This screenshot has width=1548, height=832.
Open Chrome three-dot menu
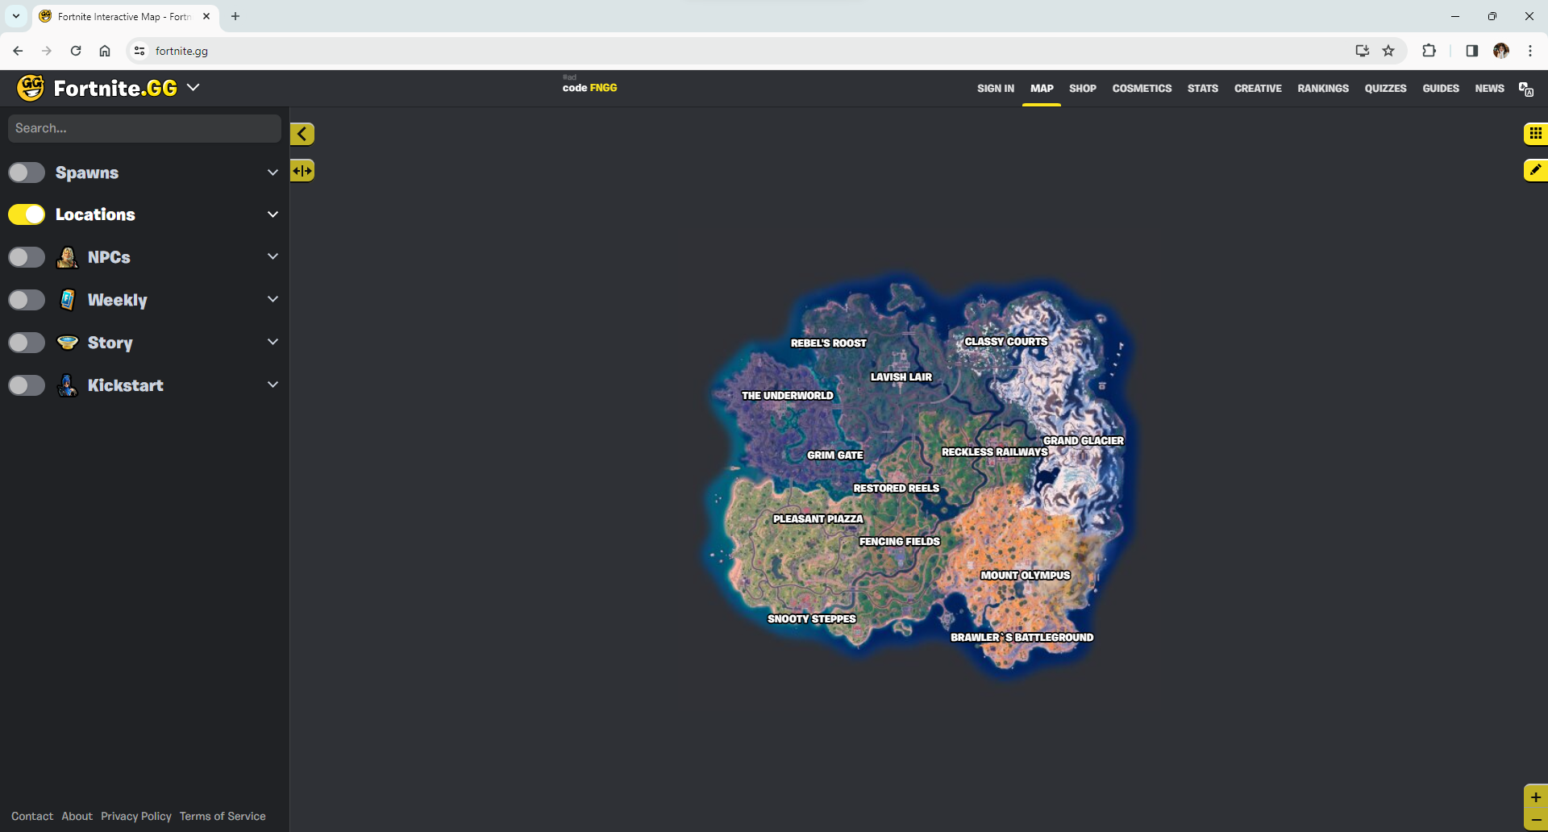[1530, 51]
